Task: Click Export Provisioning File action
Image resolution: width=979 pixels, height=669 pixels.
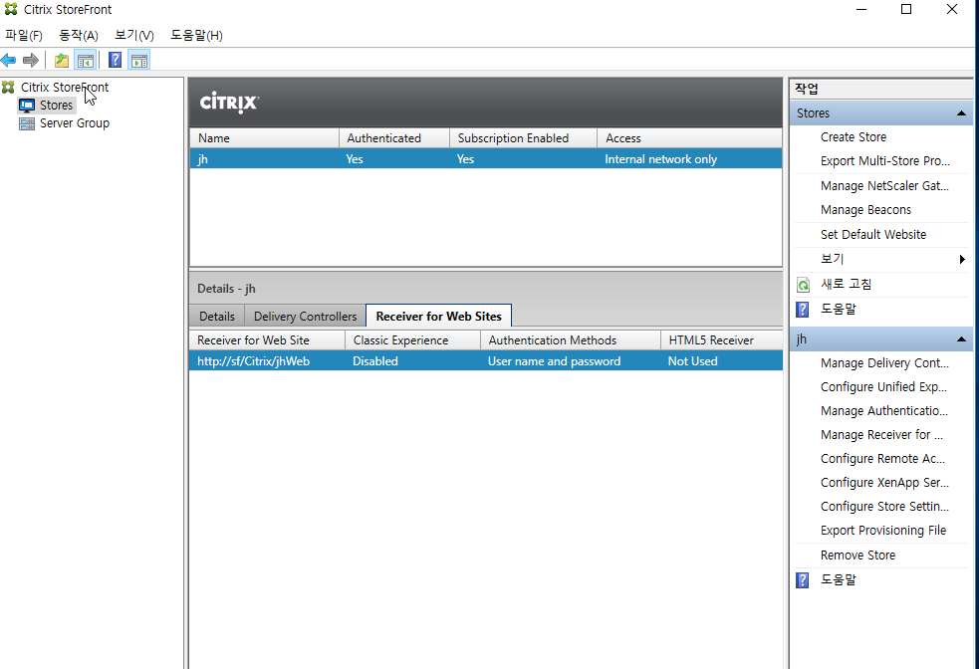Action: 882,531
